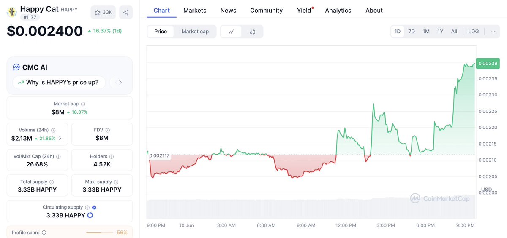Click the Profile score progress bar
This screenshot has width=507, height=238.
coord(99,233)
